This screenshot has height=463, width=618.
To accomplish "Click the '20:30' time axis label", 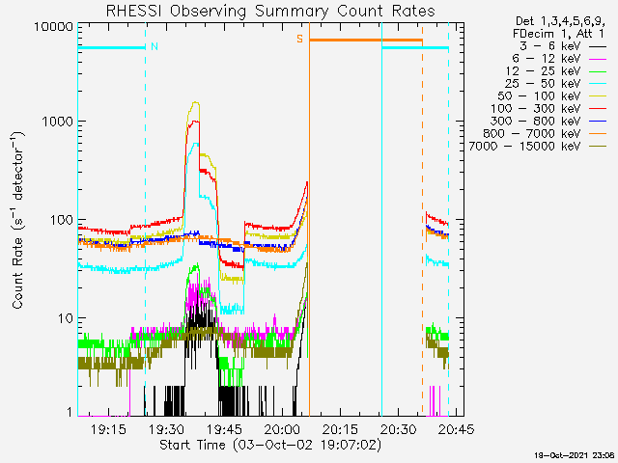I will (398, 429).
